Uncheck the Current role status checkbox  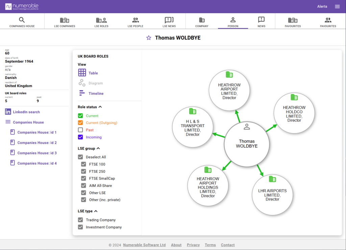click(x=80, y=116)
